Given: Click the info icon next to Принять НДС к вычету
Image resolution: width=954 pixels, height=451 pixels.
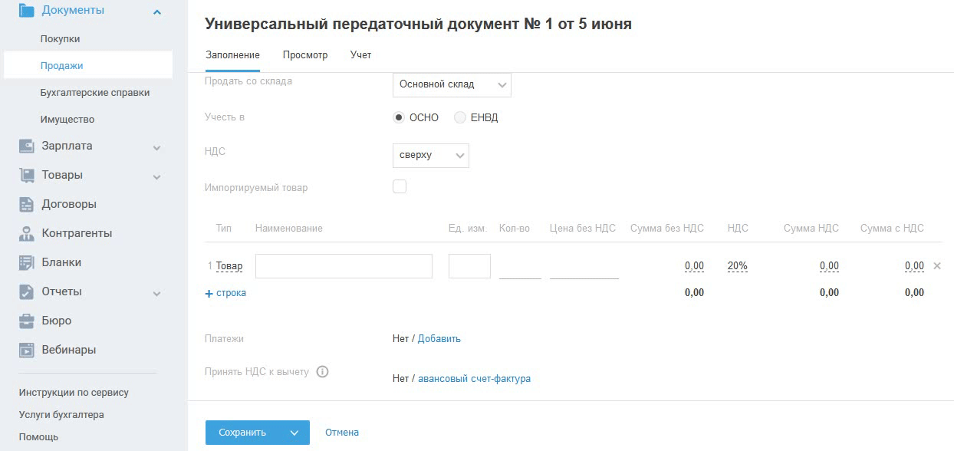Looking at the screenshot, I should pyautogui.click(x=322, y=372).
